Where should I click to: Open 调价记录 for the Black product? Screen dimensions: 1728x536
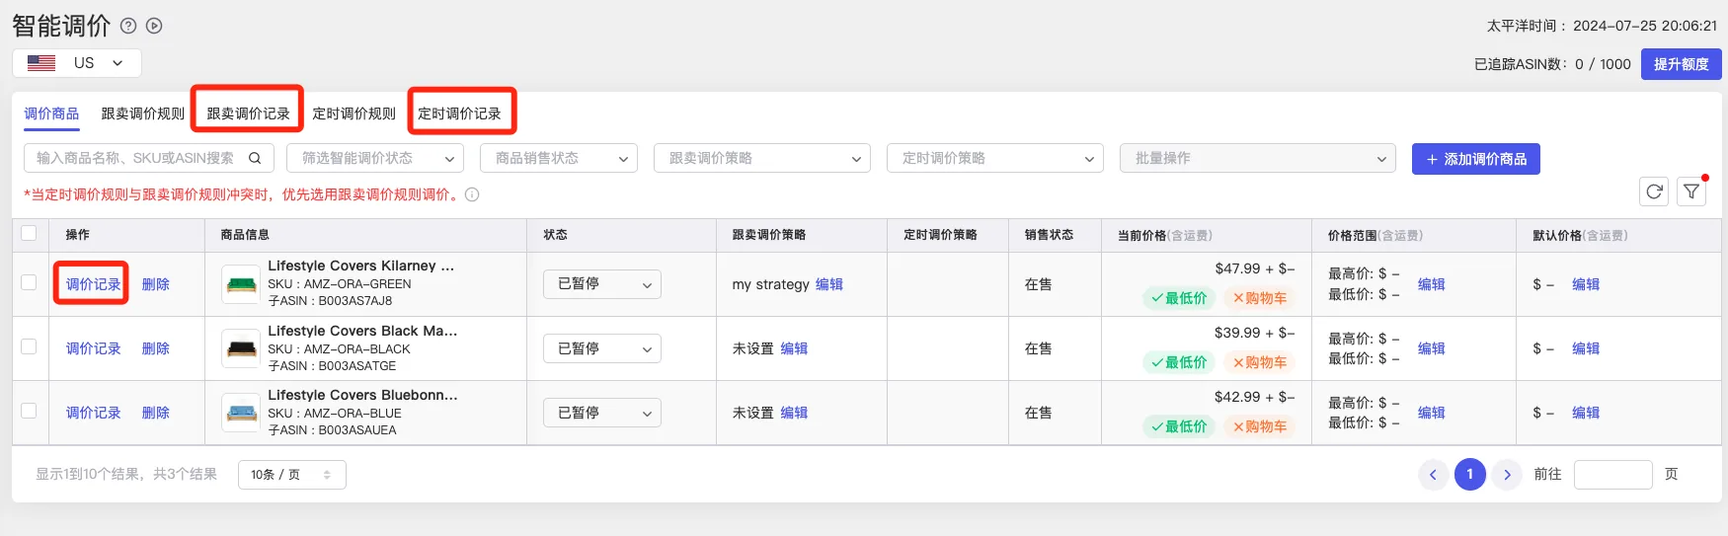pyautogui.click(x=93, y=348)
